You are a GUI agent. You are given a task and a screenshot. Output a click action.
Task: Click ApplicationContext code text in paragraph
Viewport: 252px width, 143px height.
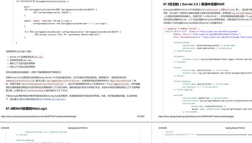121,81
